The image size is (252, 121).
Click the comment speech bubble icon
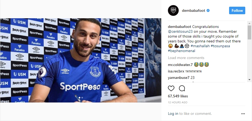coord(182,88)
